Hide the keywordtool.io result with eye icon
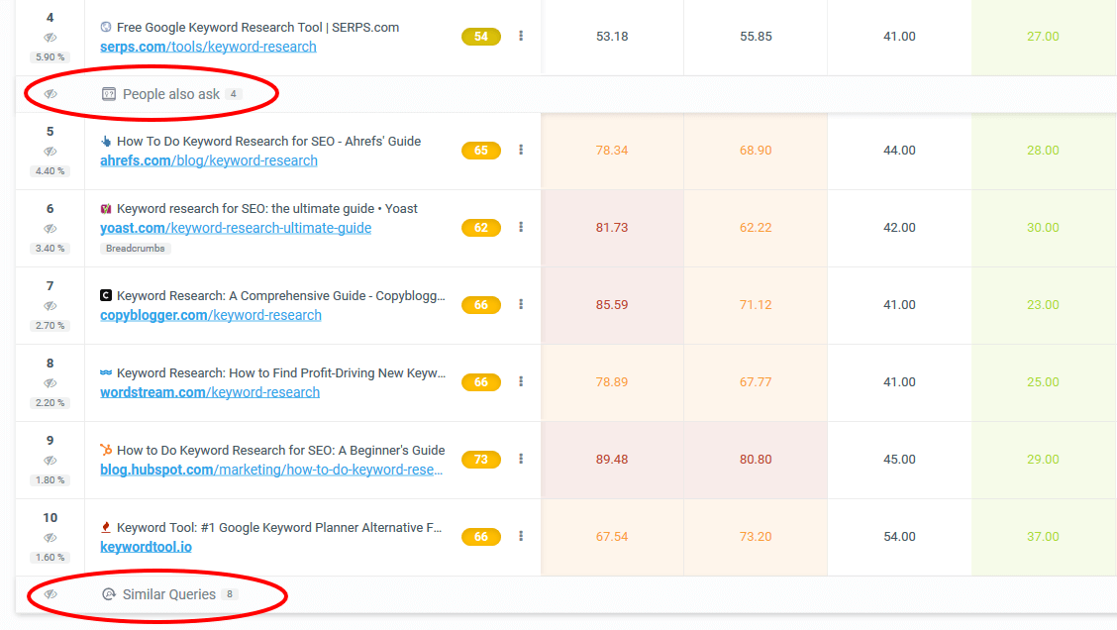Viewport: 1117px width, 630px height. tap(50, 538)
